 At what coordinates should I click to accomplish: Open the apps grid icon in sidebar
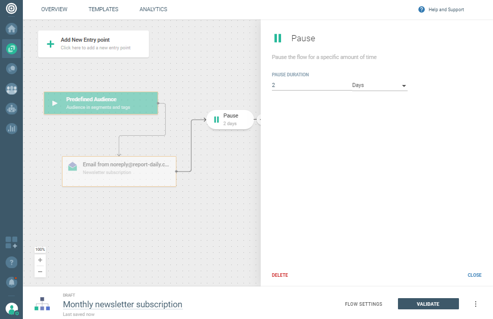point(11,243)
